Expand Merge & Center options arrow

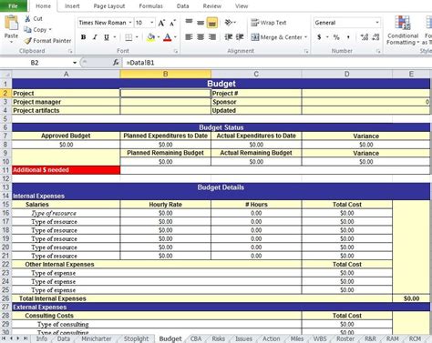306,37
